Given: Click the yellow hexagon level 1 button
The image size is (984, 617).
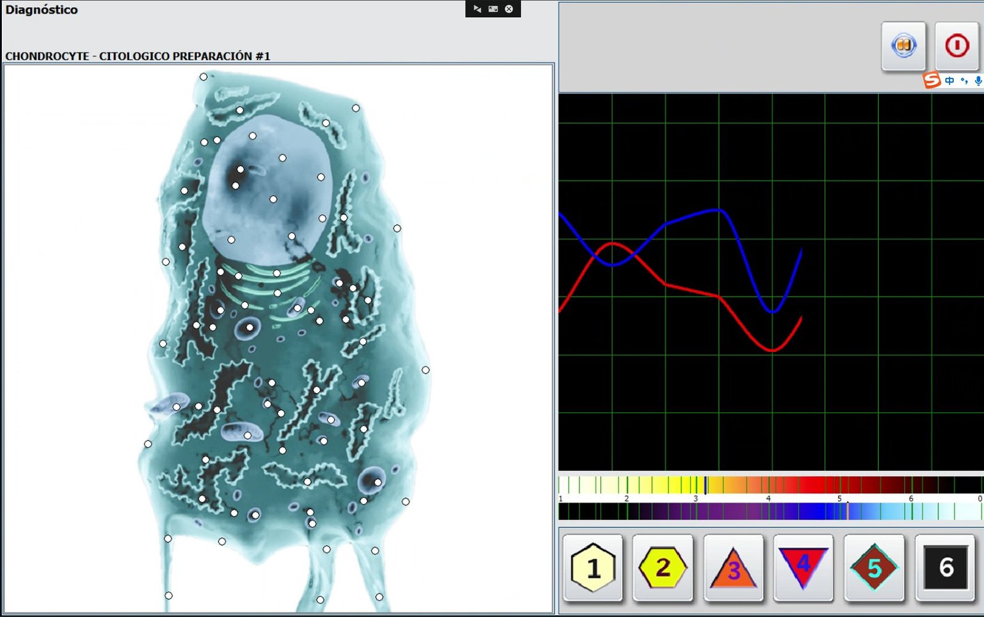Looking at the screenshot, I should (x=593, y=567).
